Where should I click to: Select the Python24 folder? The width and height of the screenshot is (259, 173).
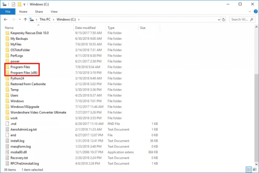click(17, 78)
